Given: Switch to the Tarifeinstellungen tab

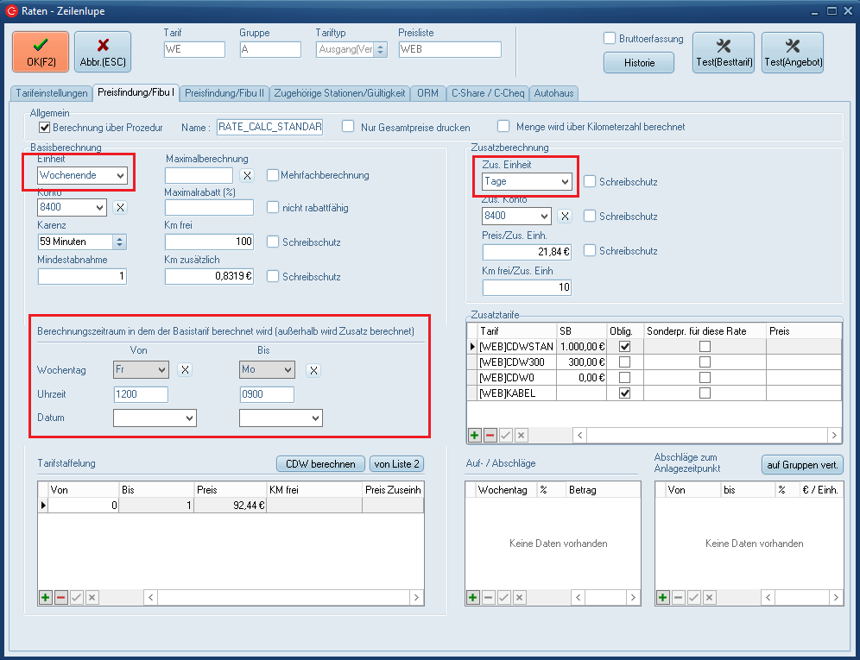Looking at the screenshot, I should click(x=50, y=92).
